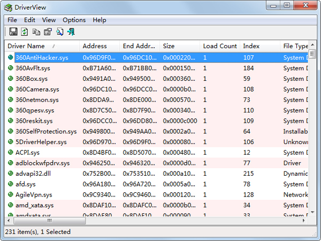The image size is (321, 241).
Task: Click the Refresh toolbar icon
Action: pos(25,32)
